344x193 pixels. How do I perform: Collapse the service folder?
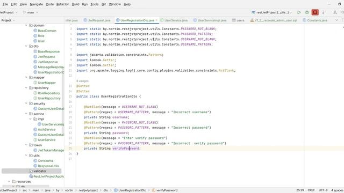coord(26,114)
